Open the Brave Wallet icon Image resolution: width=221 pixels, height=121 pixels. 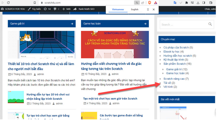211,3
